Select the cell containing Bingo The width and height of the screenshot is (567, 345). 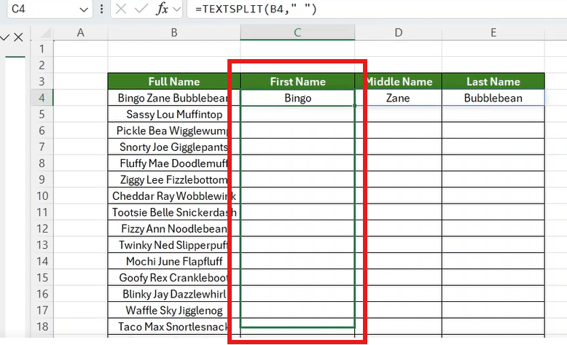pos(297,98)
